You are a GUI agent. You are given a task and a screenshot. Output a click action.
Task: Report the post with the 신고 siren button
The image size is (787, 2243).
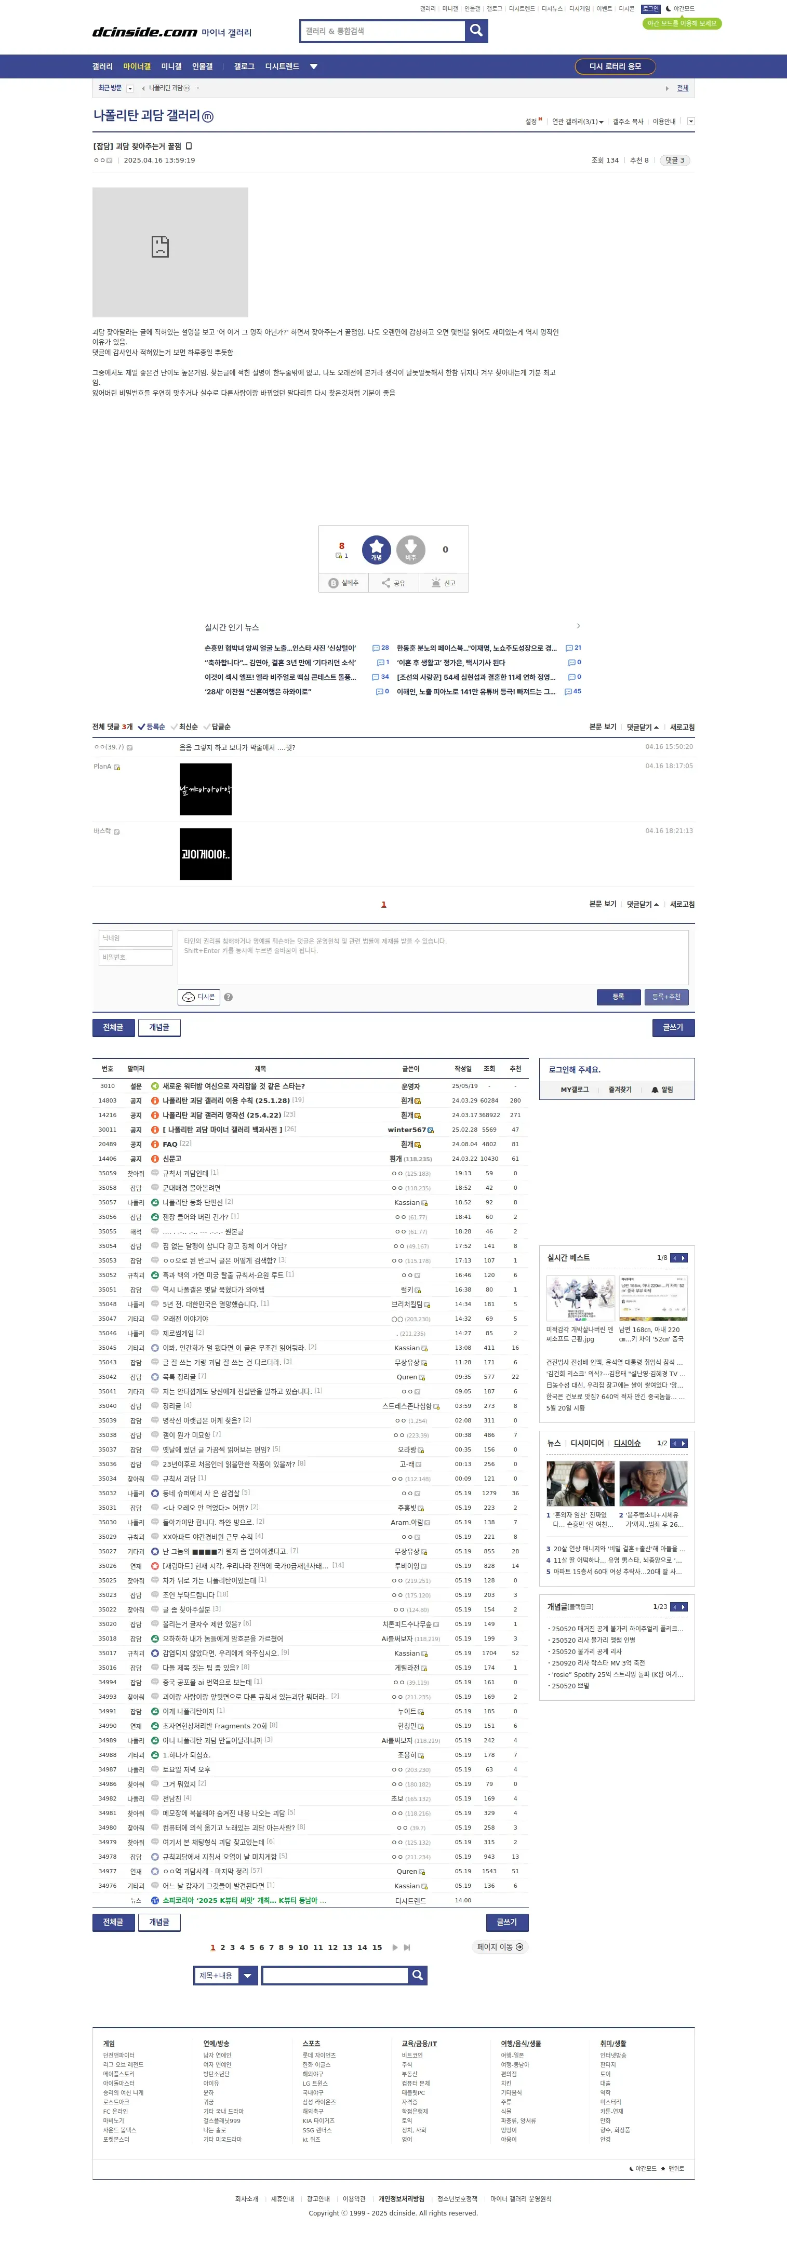[444, 583]
